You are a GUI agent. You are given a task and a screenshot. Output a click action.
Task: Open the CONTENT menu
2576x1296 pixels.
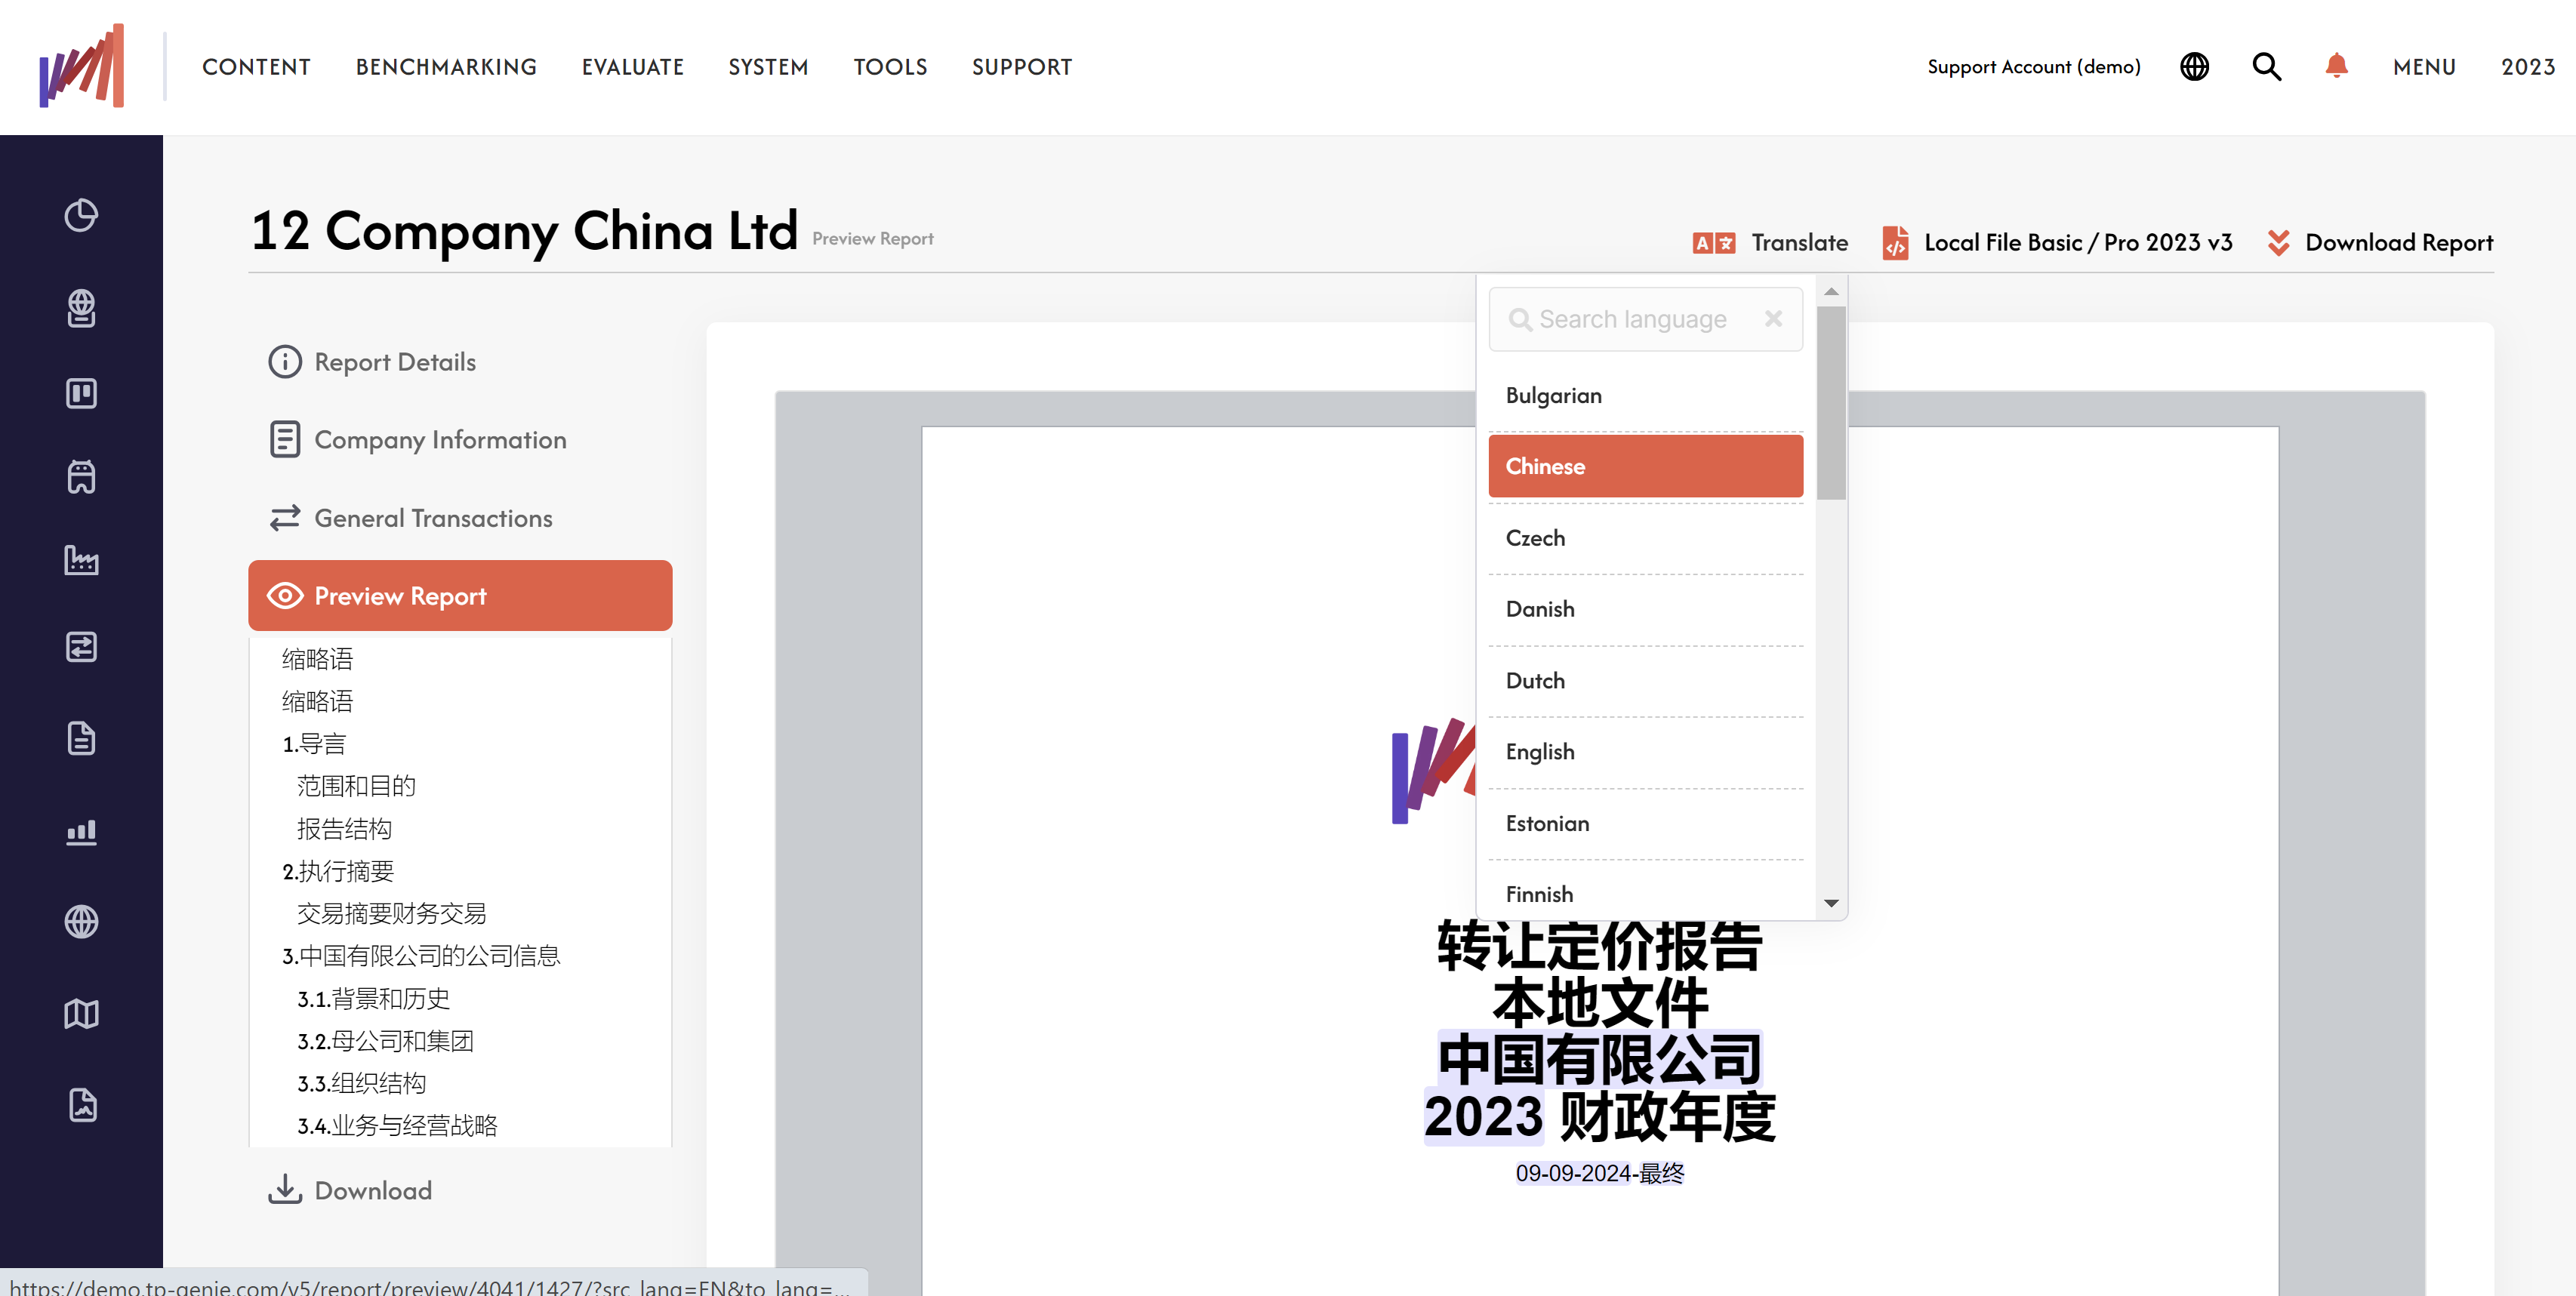tap(256, 67)
